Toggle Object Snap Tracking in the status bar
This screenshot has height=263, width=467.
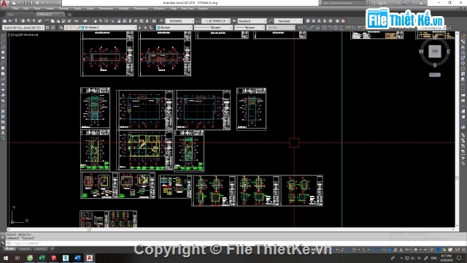tap(373, 250)
